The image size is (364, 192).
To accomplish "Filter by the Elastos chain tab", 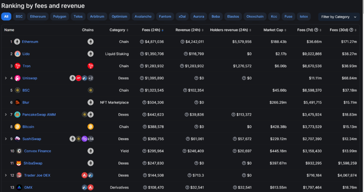I will coord(233,16).
